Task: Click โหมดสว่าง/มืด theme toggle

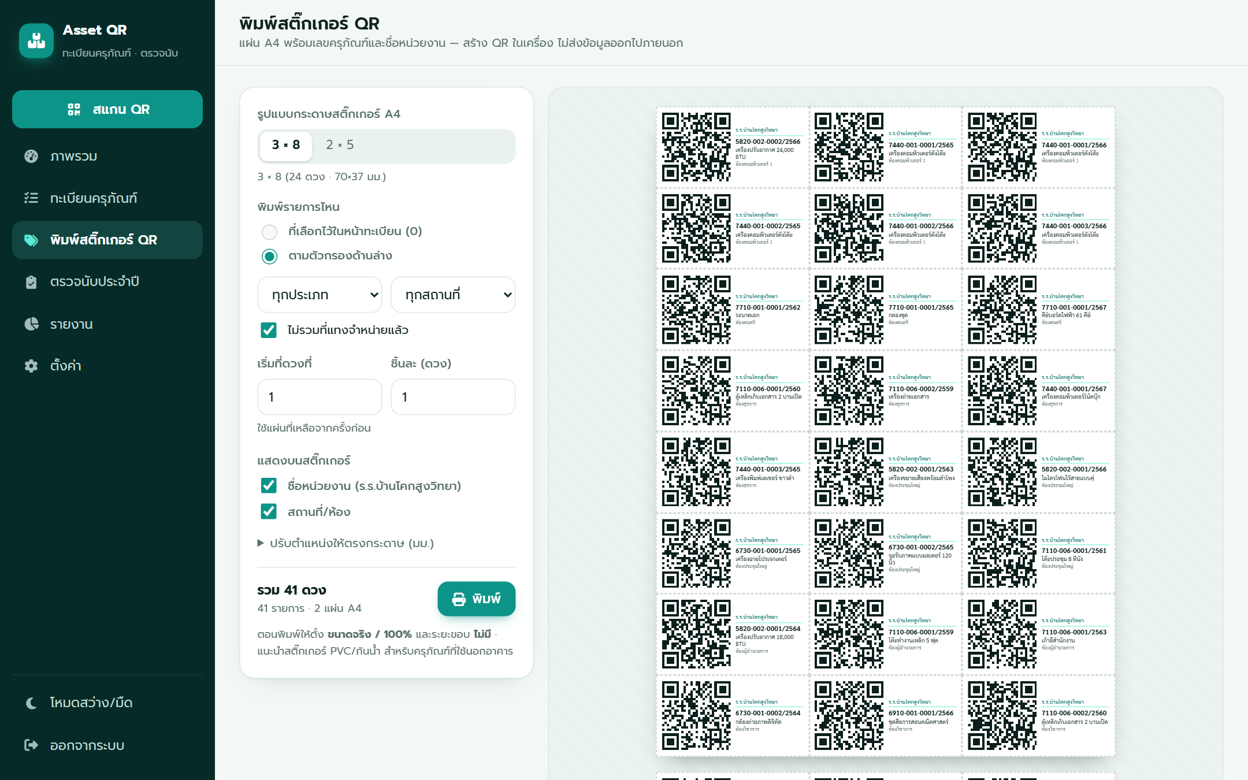Action: point(107,703)
